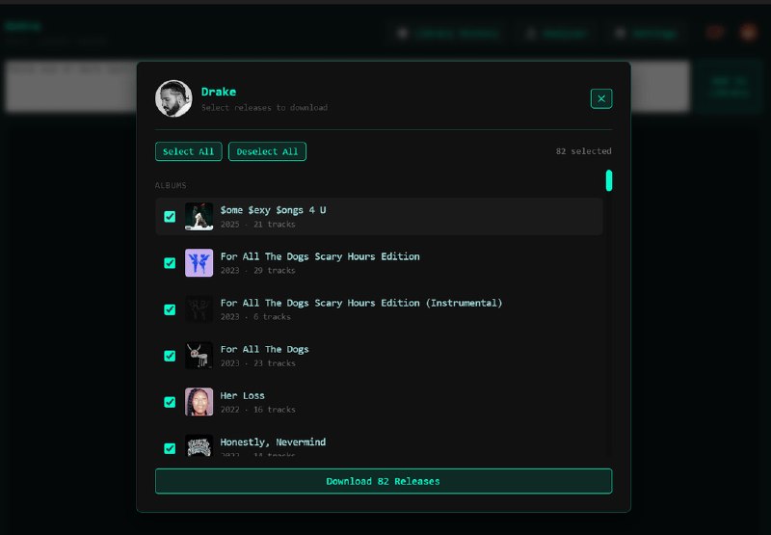Toggle the Scary Hours Edition (Instrumental) checkbox
This screenshot has height=535, width=771.
[170, 309]
